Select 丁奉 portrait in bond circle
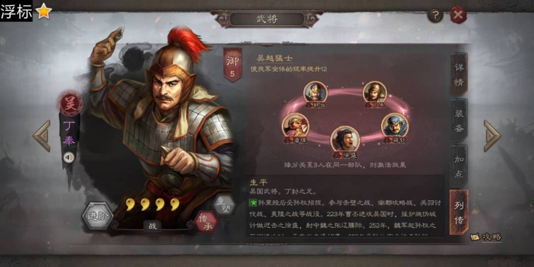The height and width of the screenshot is (267, 534). pos(374,92)
